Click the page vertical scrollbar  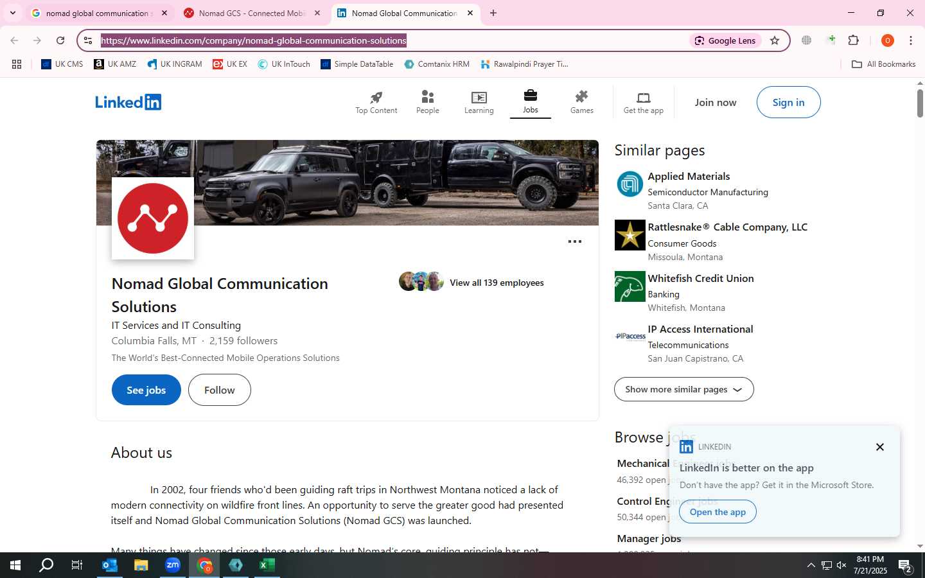point(920,103)
